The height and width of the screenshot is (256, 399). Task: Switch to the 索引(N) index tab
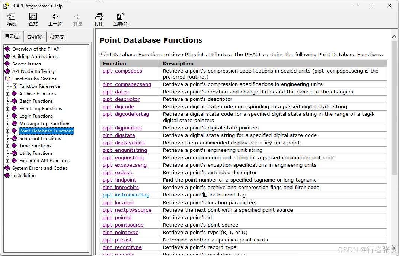point(35,37)
